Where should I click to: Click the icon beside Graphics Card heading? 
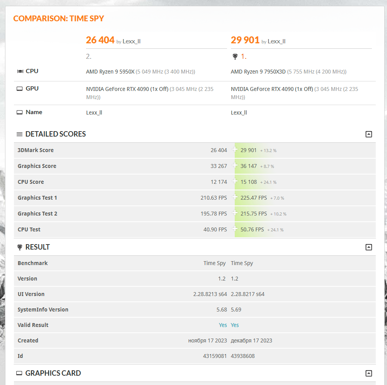pos(19,373)
